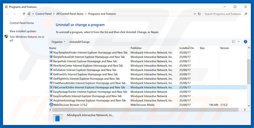Click the Uninstall/Change button
This screenshot has width=254, height=128.
(x=79, y=42)
